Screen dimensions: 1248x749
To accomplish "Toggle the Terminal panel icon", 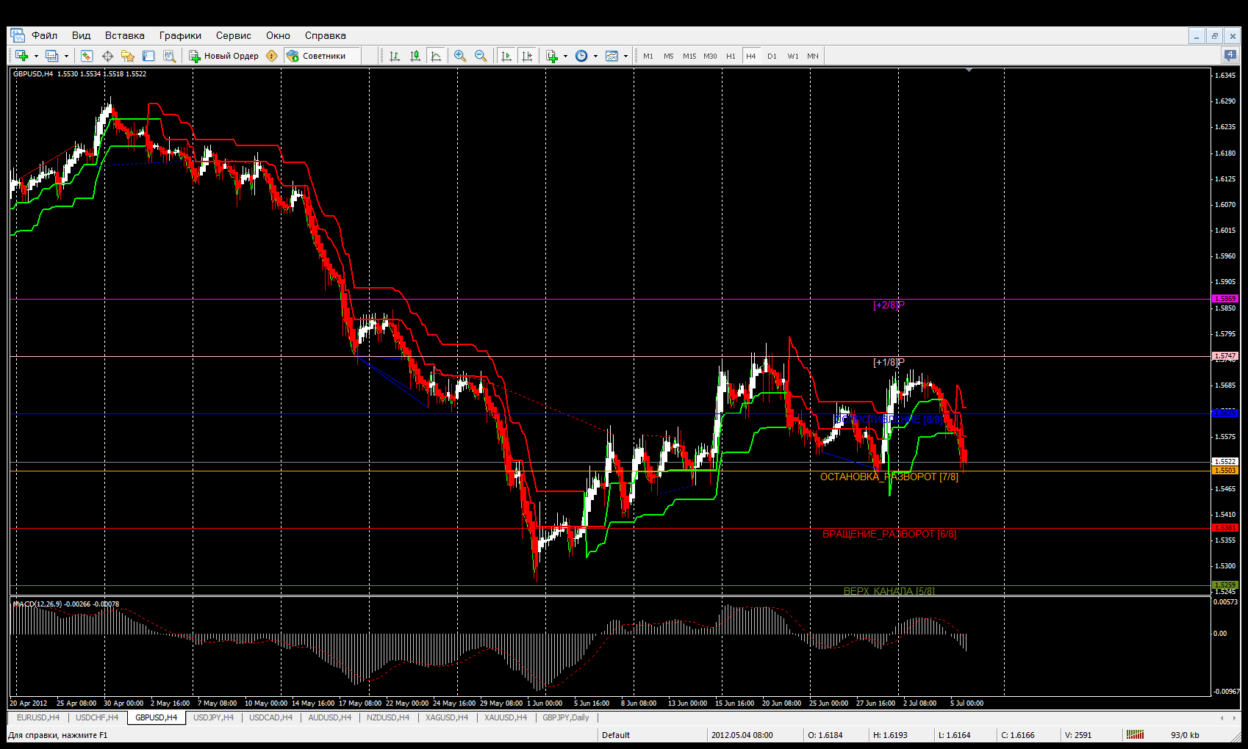I will coord(148,56).
